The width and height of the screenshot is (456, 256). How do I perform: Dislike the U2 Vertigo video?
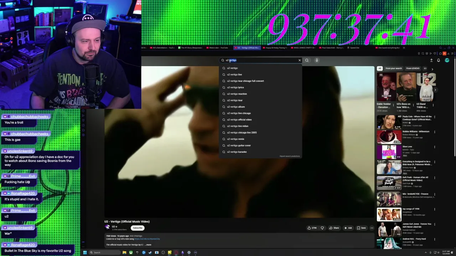(x=322, y=228)
